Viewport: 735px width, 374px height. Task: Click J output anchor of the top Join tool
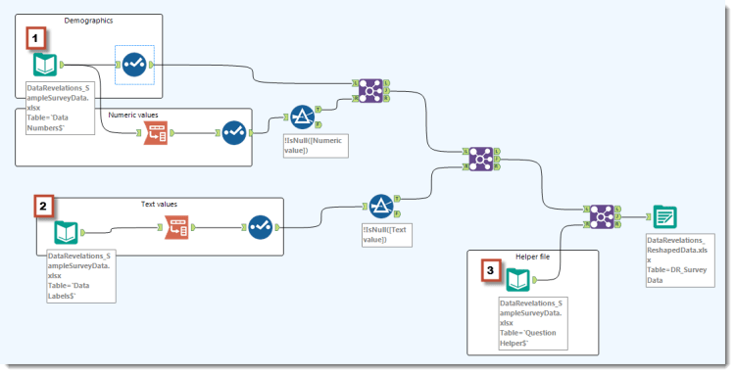386,91
